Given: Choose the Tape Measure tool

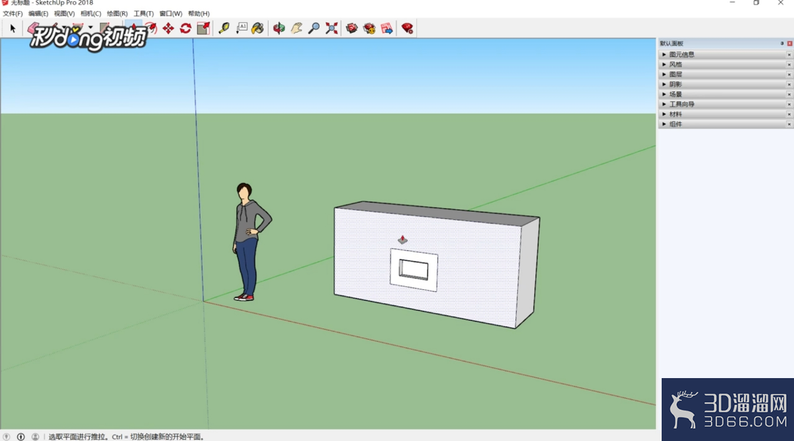Looking at the screenshot, I should click(x=224, y=28).
